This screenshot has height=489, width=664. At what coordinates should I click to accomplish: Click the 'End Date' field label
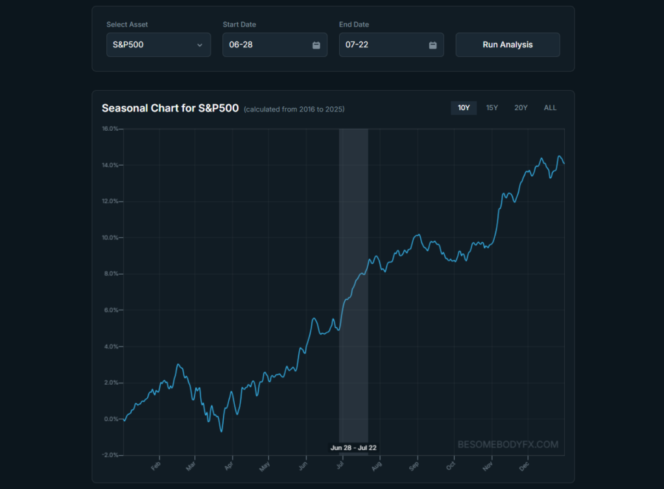click(x=354, y=25)
